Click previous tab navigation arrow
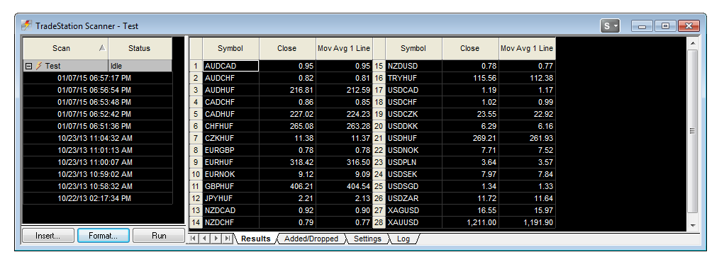Screen dimensions: 724x269 pyautogui.click(x=204, y=239)
